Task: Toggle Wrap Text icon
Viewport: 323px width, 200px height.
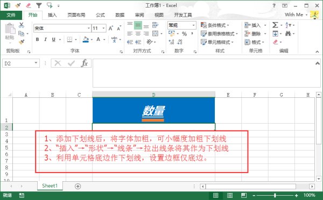Action: coord(155,25)
